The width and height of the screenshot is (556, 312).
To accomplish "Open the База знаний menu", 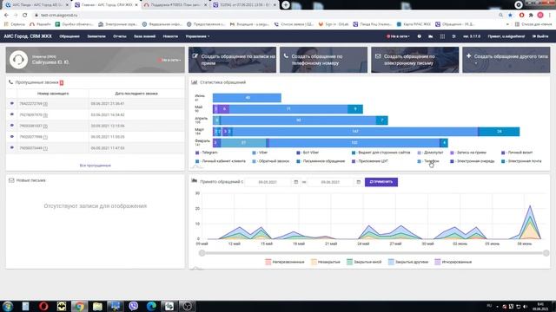I will (145, 36).
